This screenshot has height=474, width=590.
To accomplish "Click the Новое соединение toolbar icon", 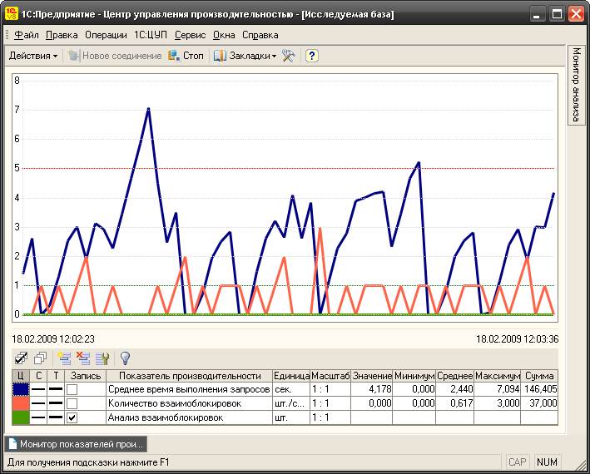I will coord(74,56).
